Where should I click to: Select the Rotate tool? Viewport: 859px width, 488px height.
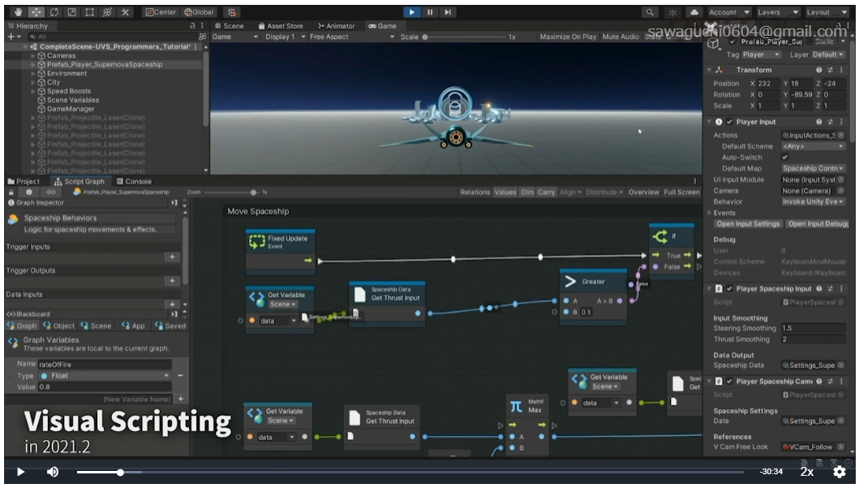click(x=54, y=12)
